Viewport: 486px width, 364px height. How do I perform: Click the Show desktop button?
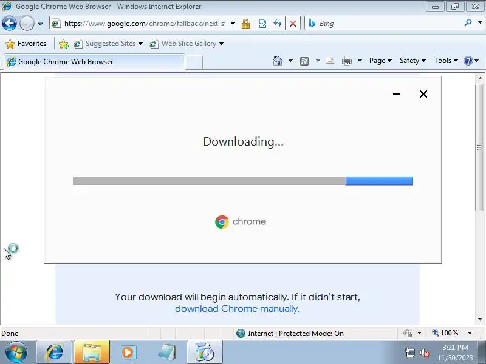pyautogui.click(x=482, y=352)
